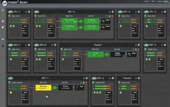Image resolution: width=170 pixels, height=107 pixels.
Task: Open the hamburger menu in left sidebar
Action: tap(3, 10)
